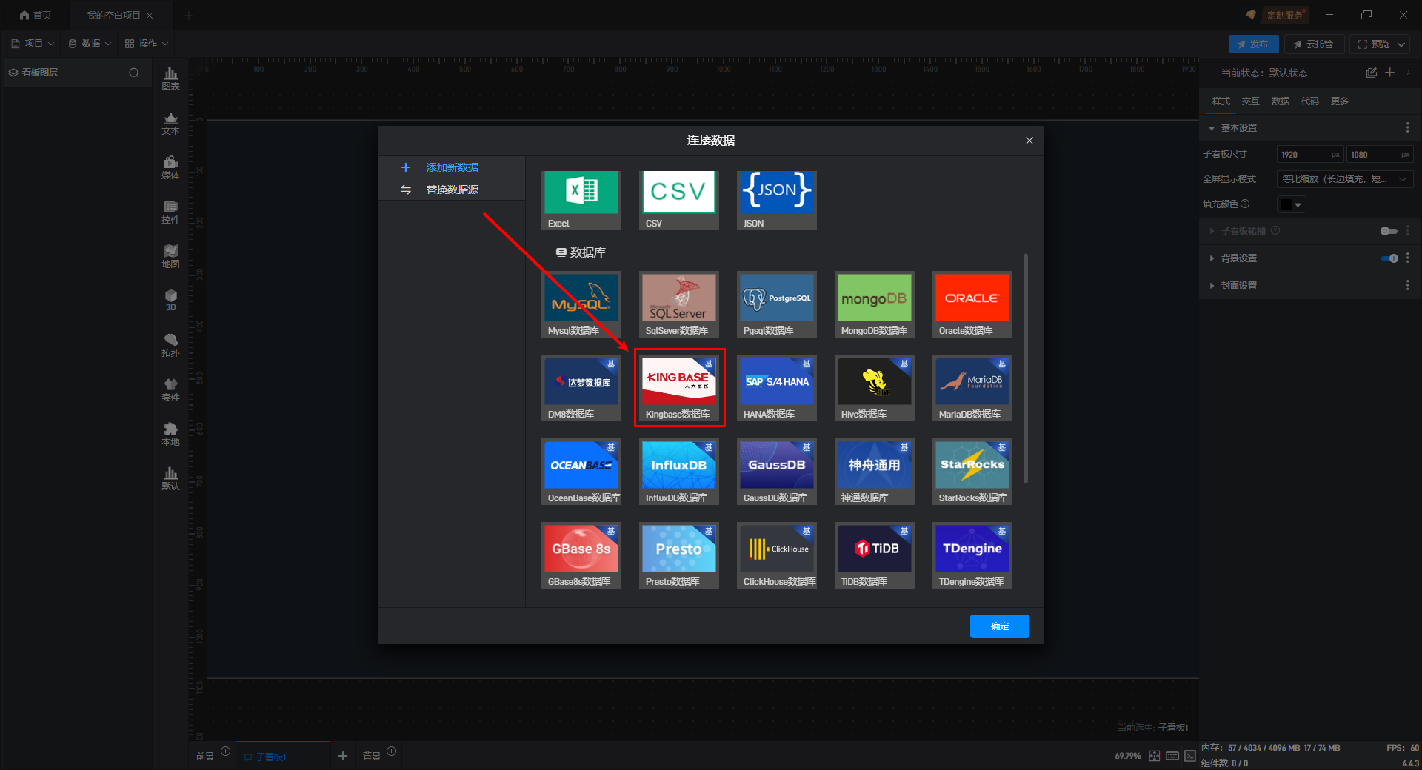The height and width of the screenshot is (770, 1422).
Task: Switch to the 代码 tab
Action: point(1309,101)
